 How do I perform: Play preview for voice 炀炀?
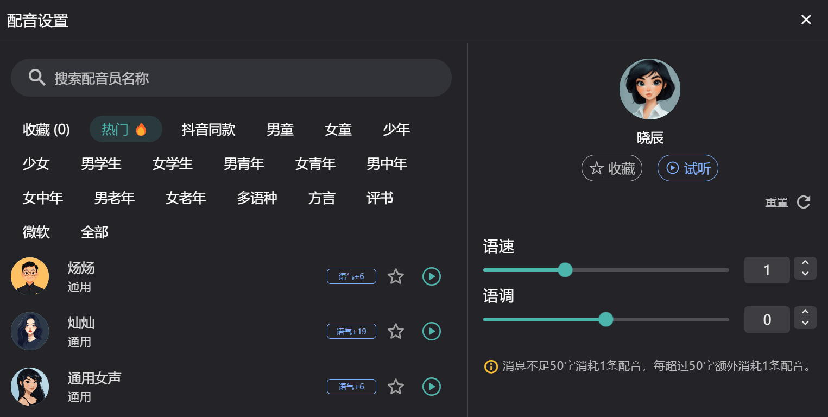pos(431,276)
